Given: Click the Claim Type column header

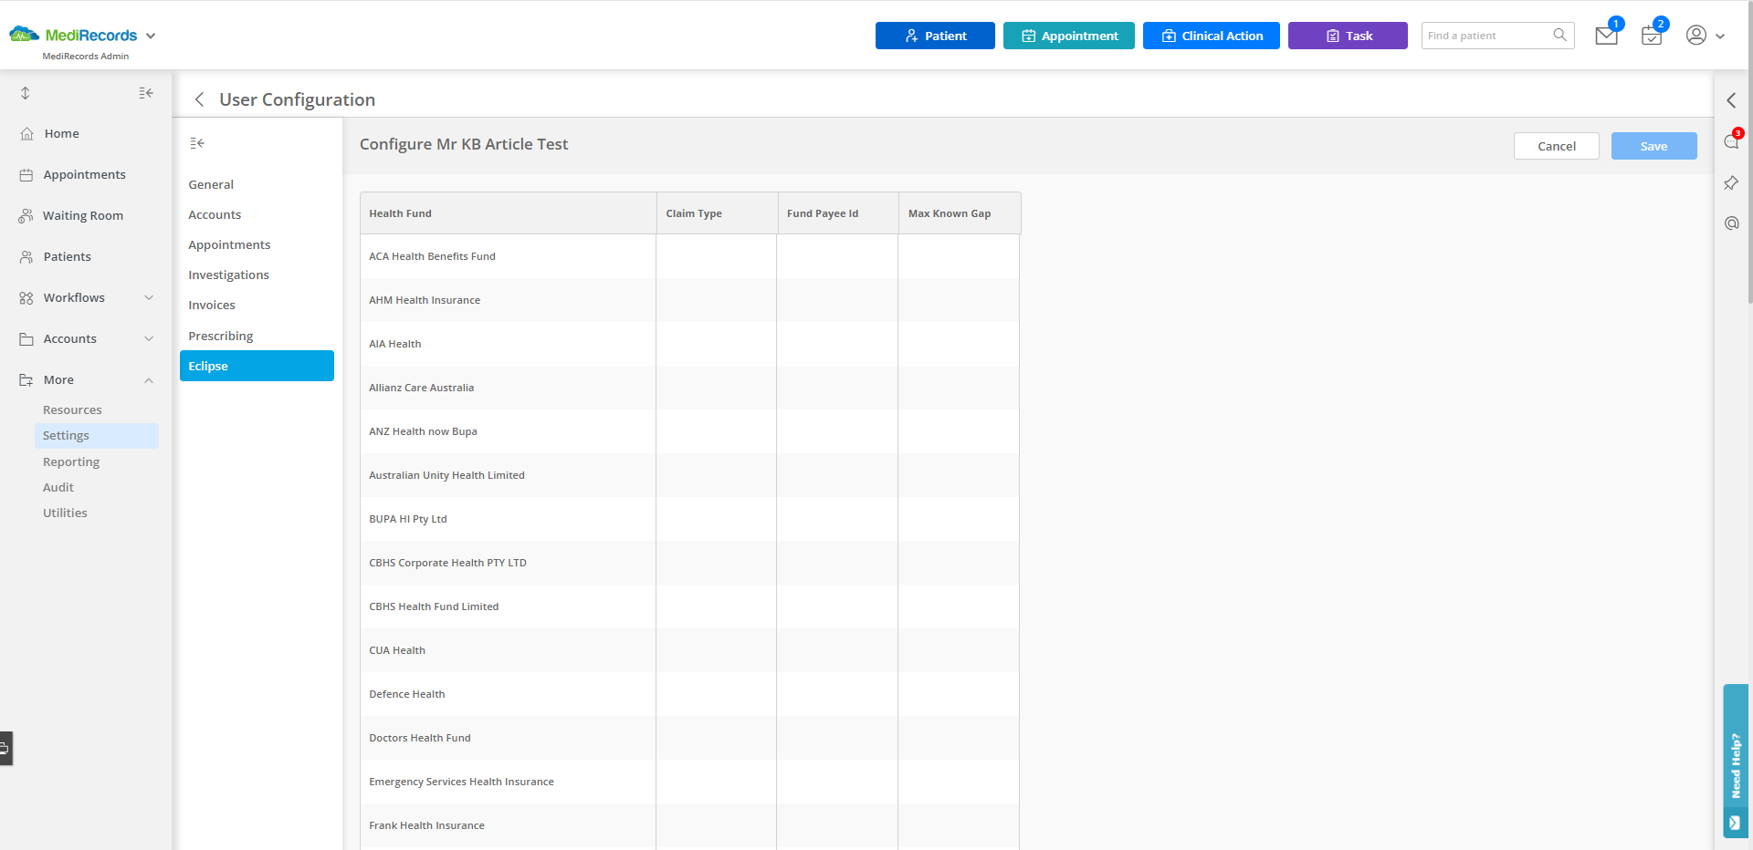Looking at the screenshot, I should 717,213.
